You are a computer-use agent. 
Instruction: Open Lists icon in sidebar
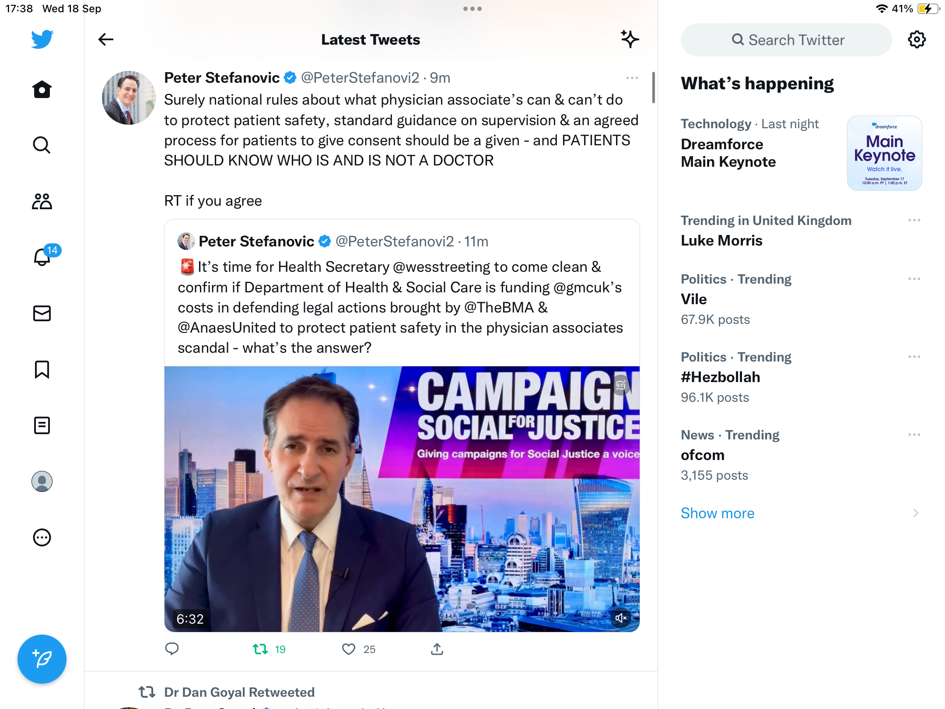coord(42,425)
